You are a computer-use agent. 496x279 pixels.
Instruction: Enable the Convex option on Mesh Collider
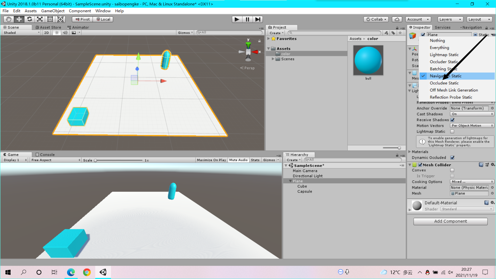click(452, 170)
